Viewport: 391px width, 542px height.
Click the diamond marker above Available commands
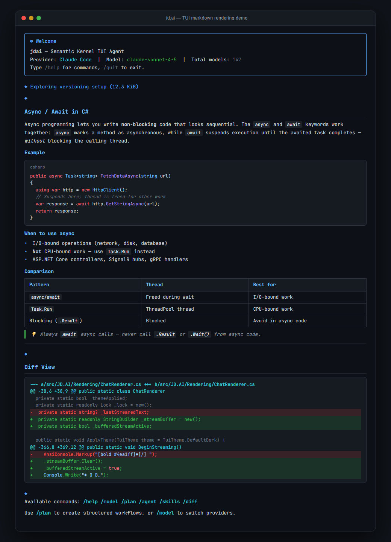(x=26, y=494)
